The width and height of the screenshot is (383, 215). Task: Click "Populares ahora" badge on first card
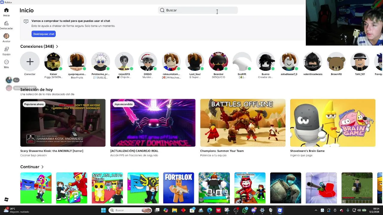[x=34, y=104]
